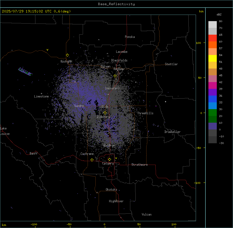The width and height of the screenshot is (233, 228).
Task: Click the Strathmore label
Action: (139, 165)
